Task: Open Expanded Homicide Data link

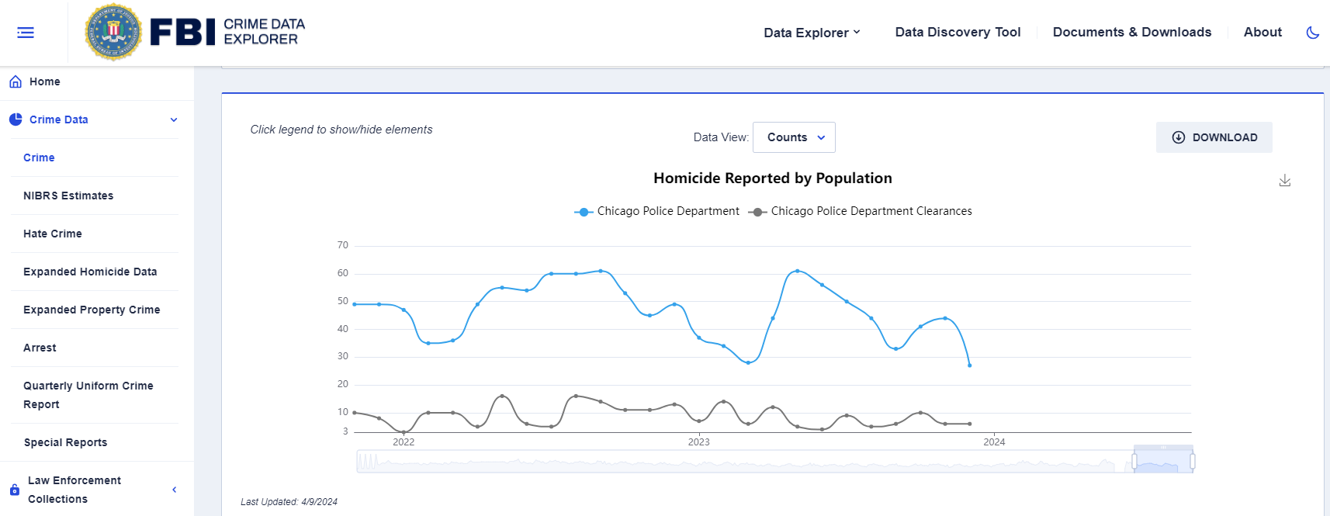Action: (x=90, y=272)
